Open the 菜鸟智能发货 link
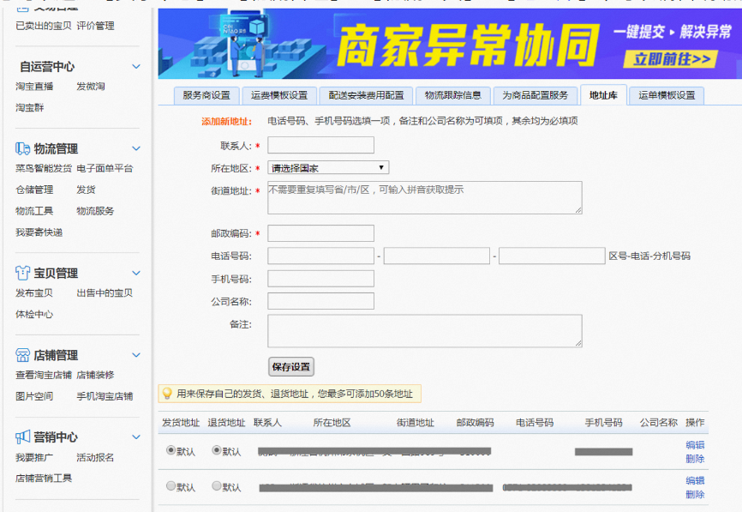This screenshot has width=742, height=512. [x=44, y=168]
